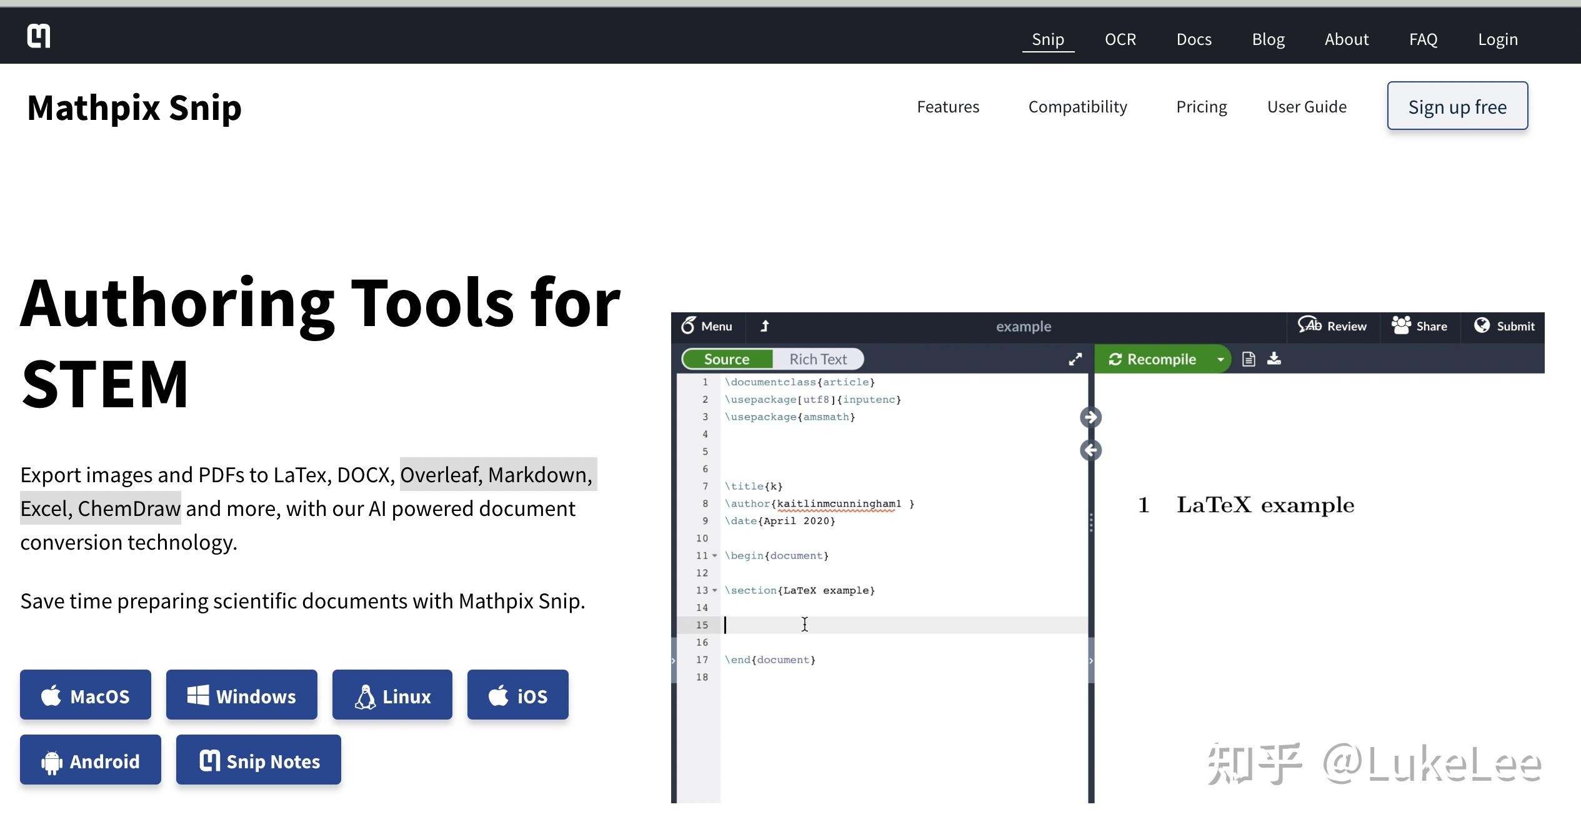Collapse the begin document fold arrow
The width and height of the screenshot is (1581, 827).
(x=715, y=555)
